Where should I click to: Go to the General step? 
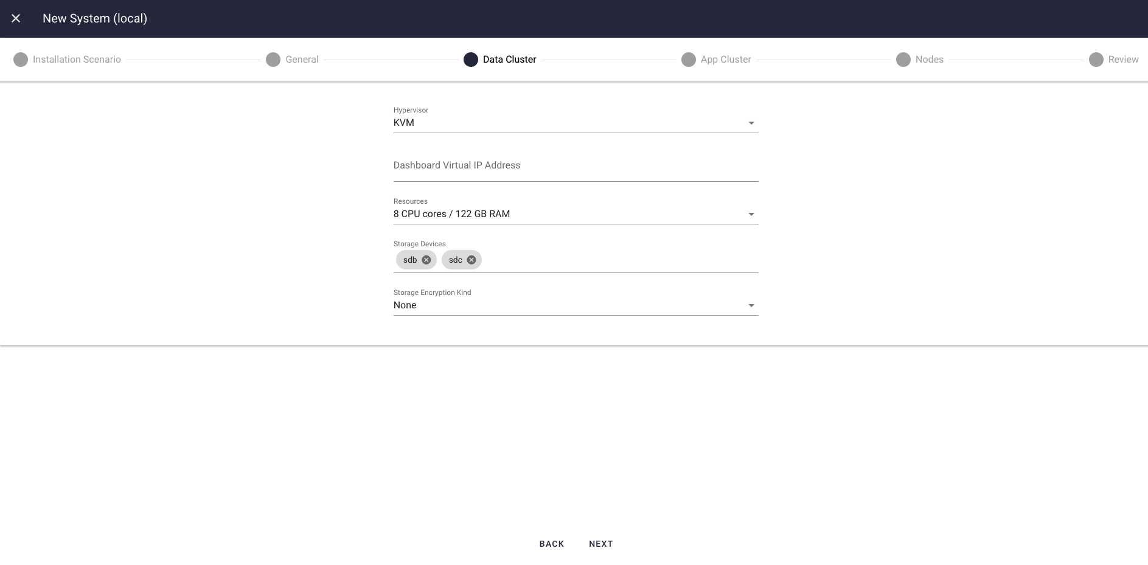pyautogui.click(x=293, y=60)
